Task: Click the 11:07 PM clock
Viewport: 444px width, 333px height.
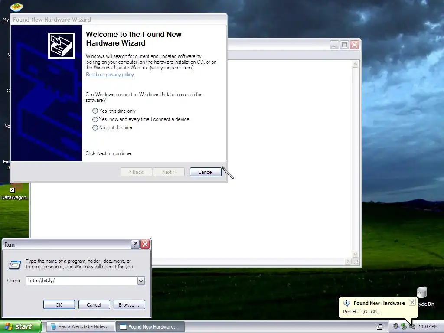Action: click(428, 326)
